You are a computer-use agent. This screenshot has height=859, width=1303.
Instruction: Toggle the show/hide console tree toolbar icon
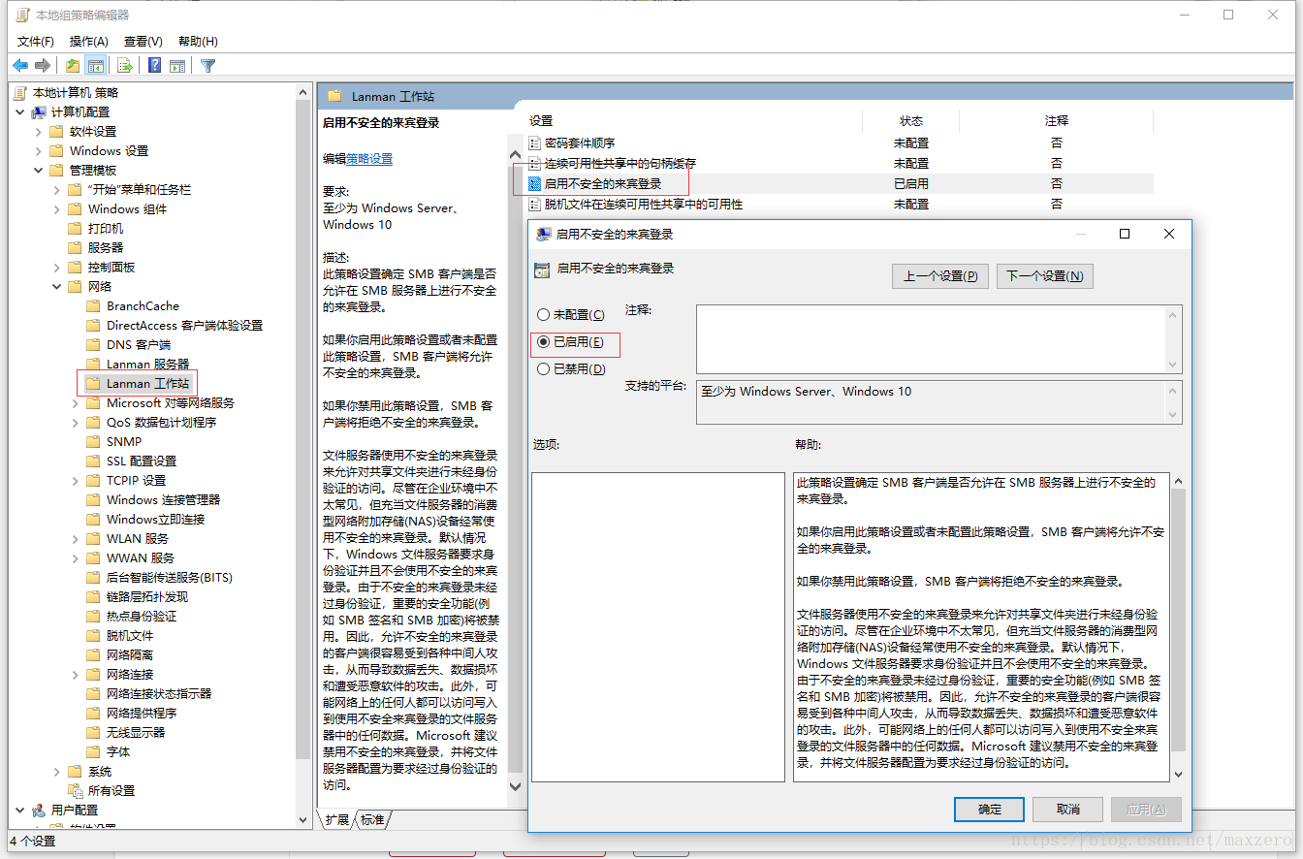(95, 66)
